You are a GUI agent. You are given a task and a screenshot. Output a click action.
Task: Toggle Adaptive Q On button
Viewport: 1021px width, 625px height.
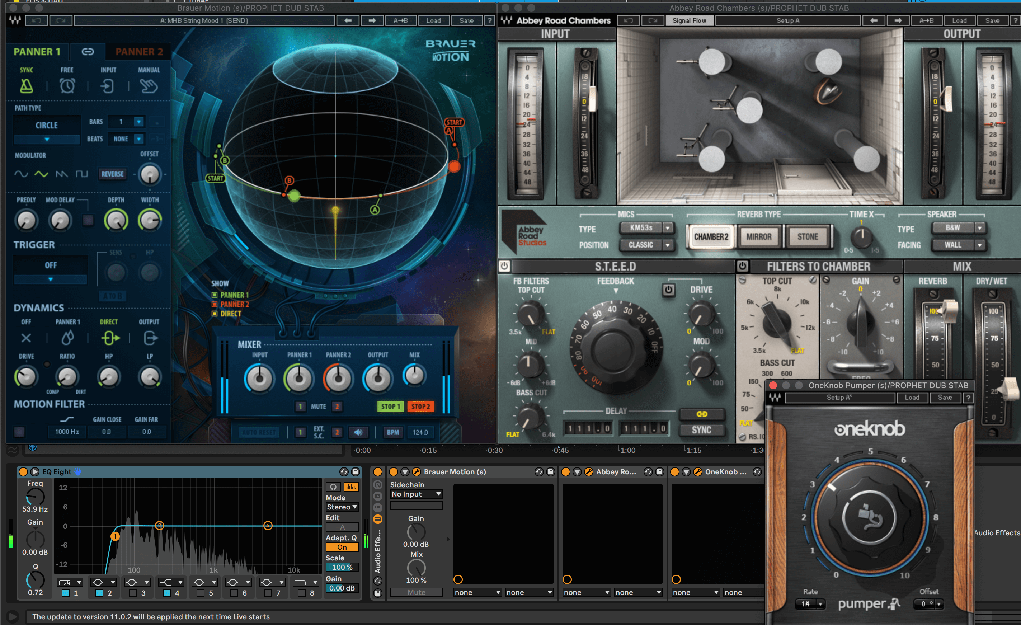(342, 547)
